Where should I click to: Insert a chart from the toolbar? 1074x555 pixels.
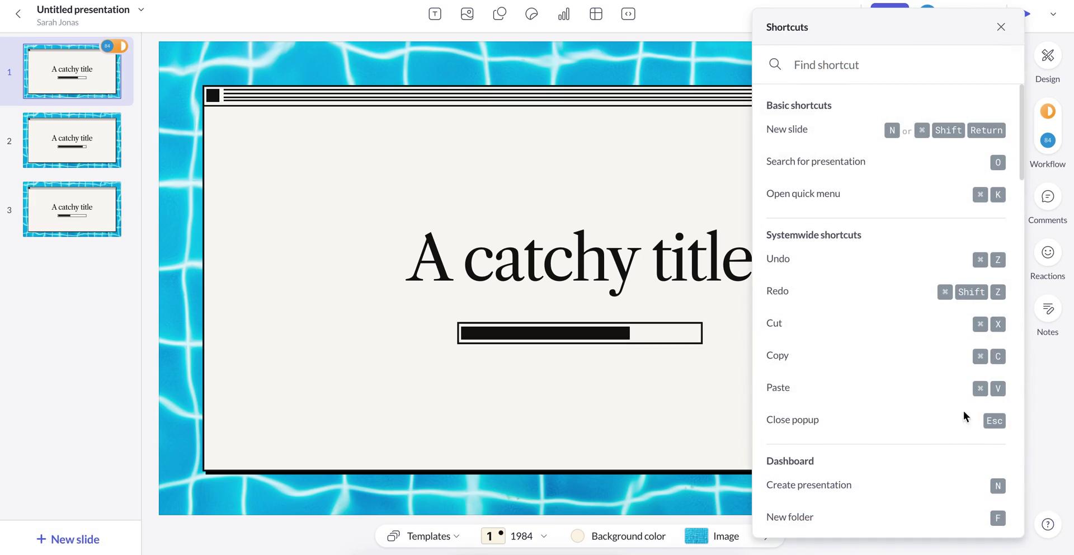coord(564,14)
